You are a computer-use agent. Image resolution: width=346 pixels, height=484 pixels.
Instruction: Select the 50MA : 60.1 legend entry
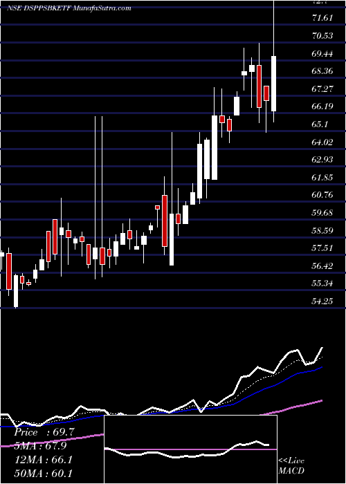click(43, 473)
